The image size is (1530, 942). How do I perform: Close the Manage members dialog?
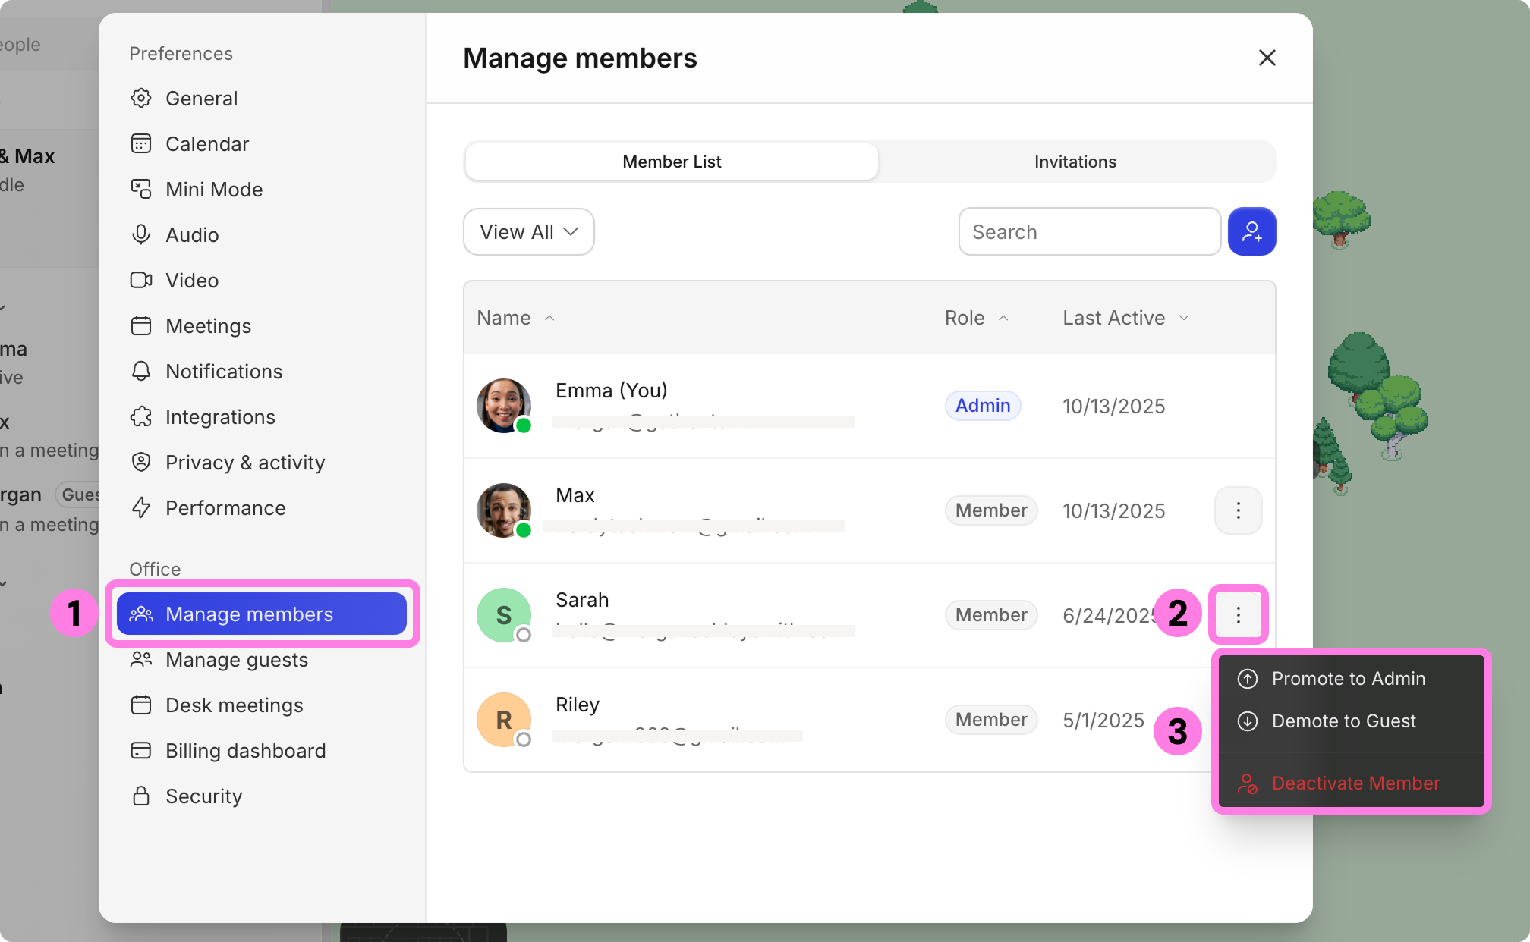1267,58
